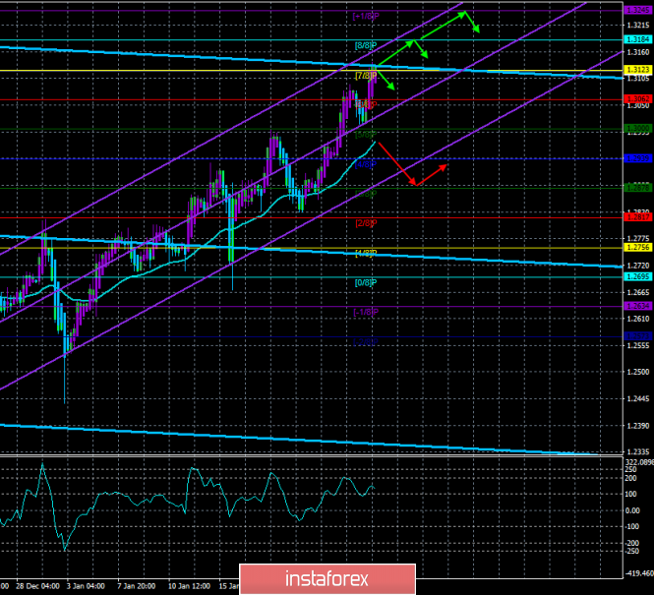Image resolution: width=654 pixels, height=595 pixels.
Task: Click the 1.2720 axis value
Action: (x=638, y=266)
